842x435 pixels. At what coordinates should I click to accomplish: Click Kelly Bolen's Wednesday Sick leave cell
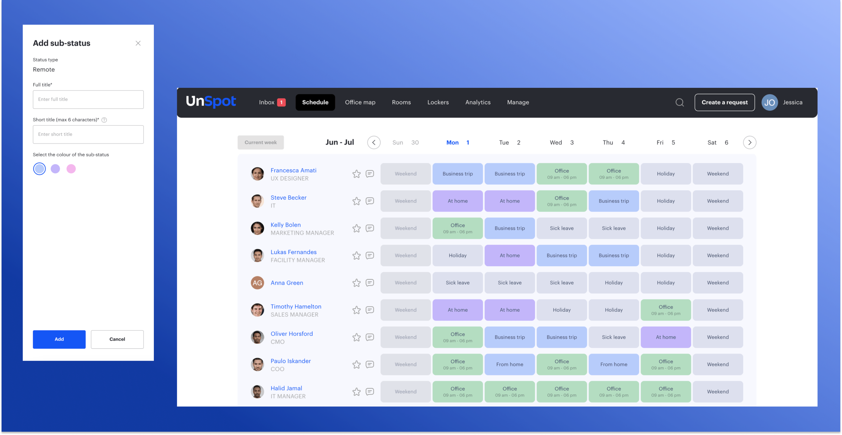click(x=562, y=228)
